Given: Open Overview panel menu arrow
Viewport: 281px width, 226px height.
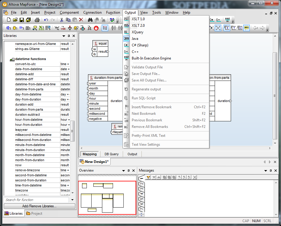Looking at the screenshot, I should 123,171.
